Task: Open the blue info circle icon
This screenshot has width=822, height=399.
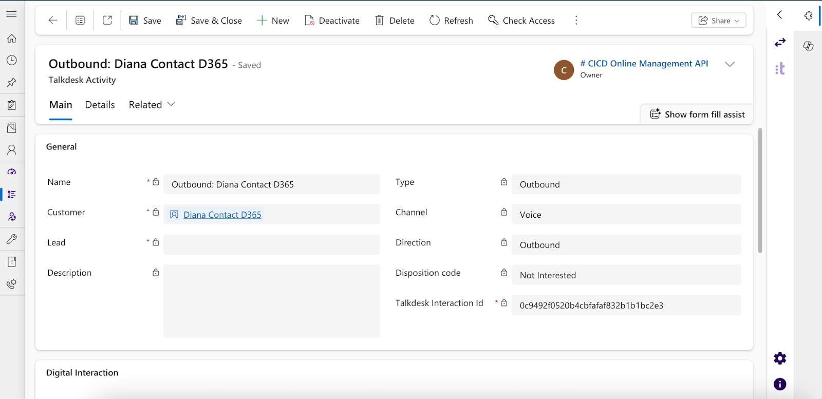Action: [780, 384]
